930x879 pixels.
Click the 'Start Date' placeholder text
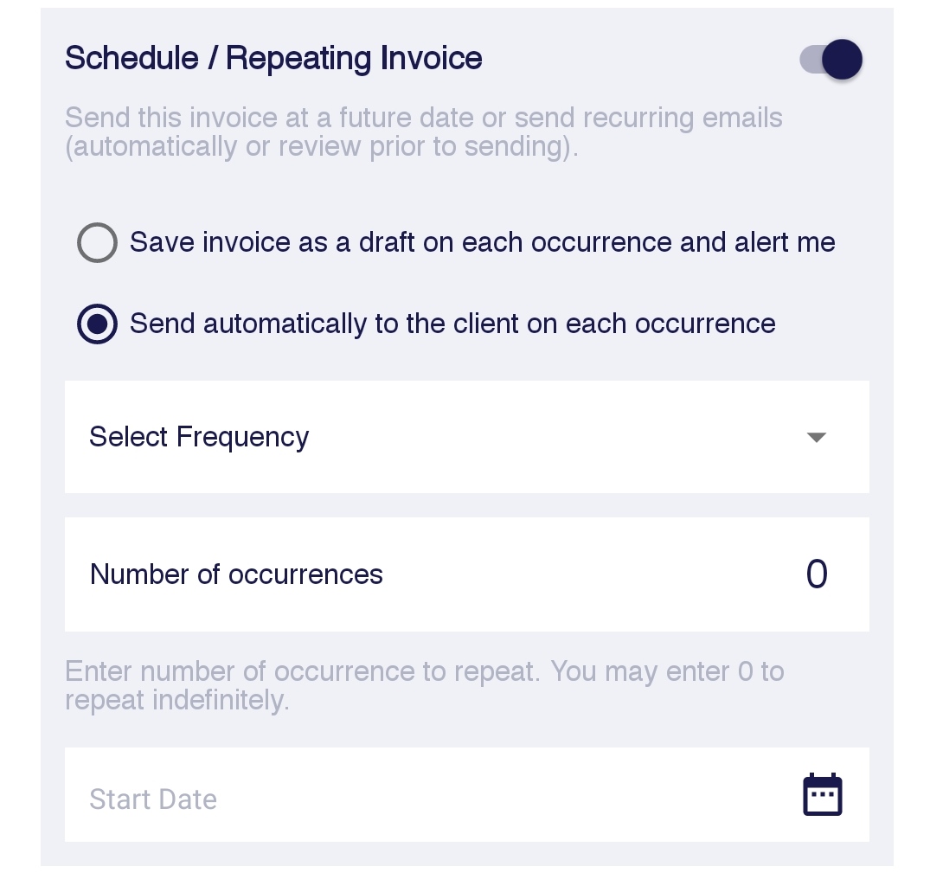[153, 799]
